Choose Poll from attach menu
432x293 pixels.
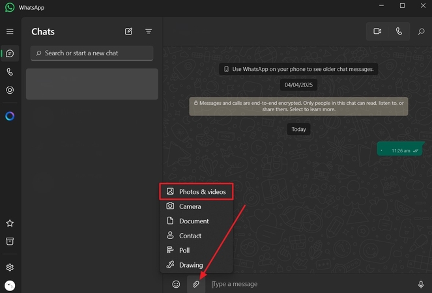196,250
